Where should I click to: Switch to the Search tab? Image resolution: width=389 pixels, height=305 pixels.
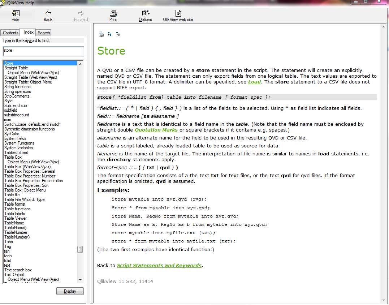[x=44, y=33]
